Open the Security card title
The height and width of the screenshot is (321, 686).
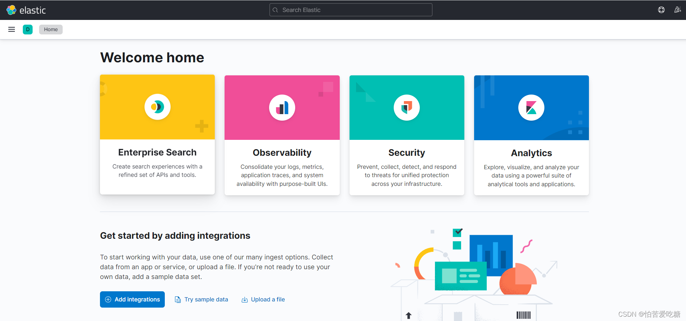click(x=407, y=153)
